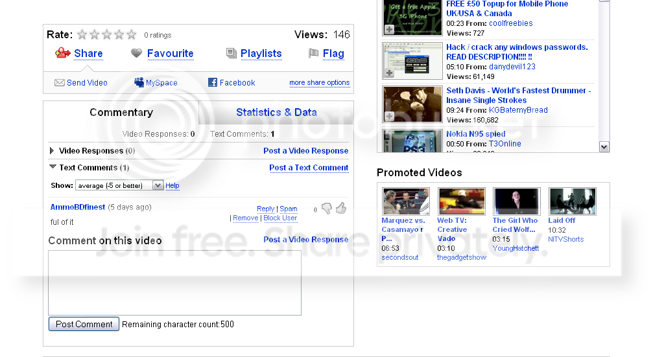Click the Flag icon

pyautogui.click(x=314, y=53)
